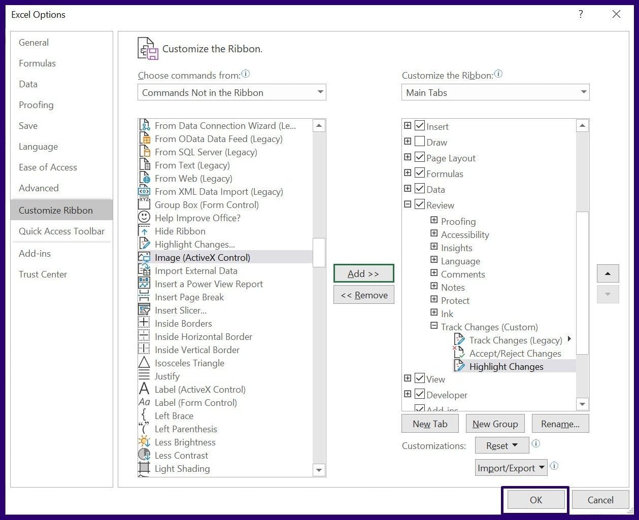Click the Label (ActiveX Control) A icon
The width and height of the screenshot is (639, 520).
[x=144, y=390]
